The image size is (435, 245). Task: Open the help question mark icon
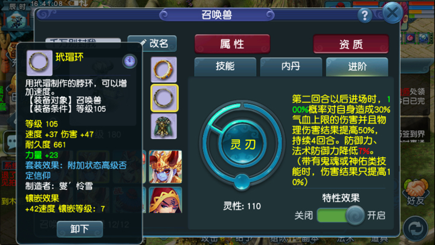(x=364, y=15)
